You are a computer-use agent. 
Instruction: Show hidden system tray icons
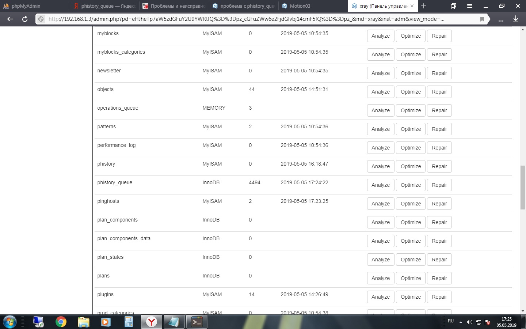461,322
